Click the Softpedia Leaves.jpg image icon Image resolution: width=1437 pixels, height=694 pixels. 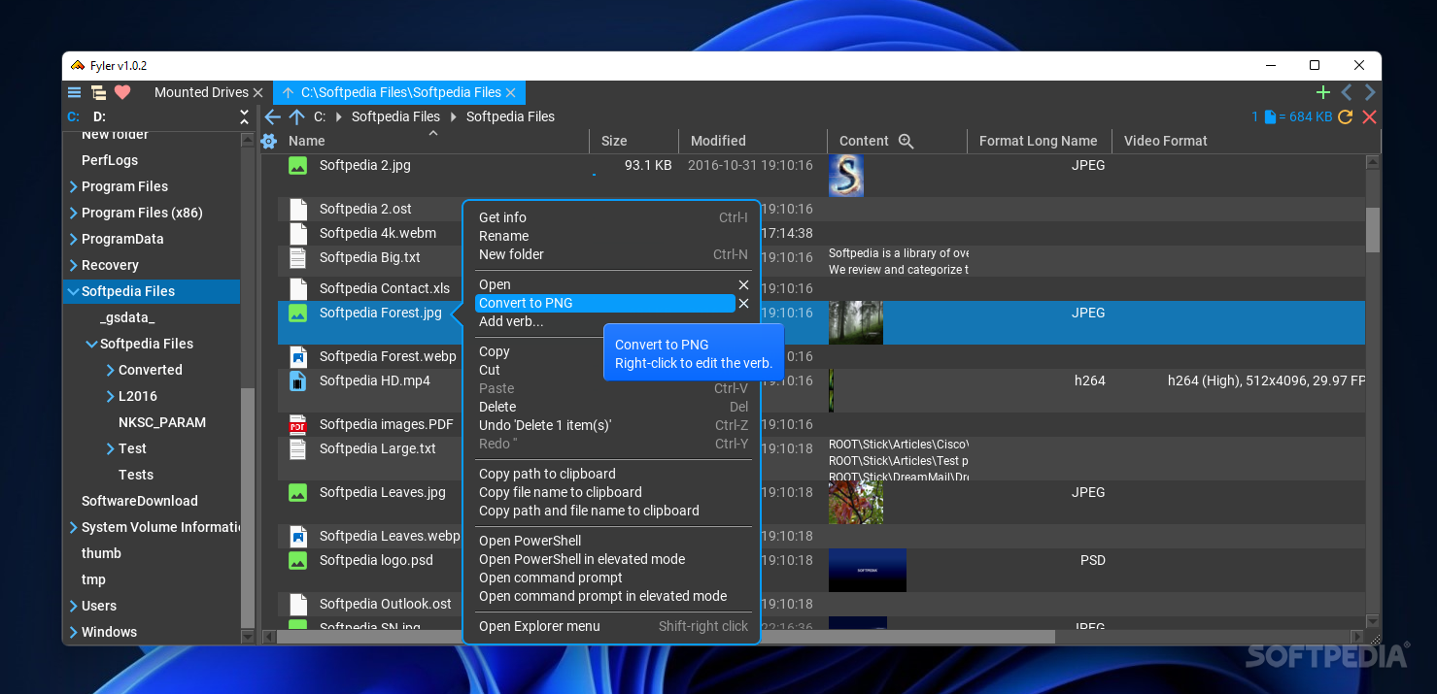298,492
